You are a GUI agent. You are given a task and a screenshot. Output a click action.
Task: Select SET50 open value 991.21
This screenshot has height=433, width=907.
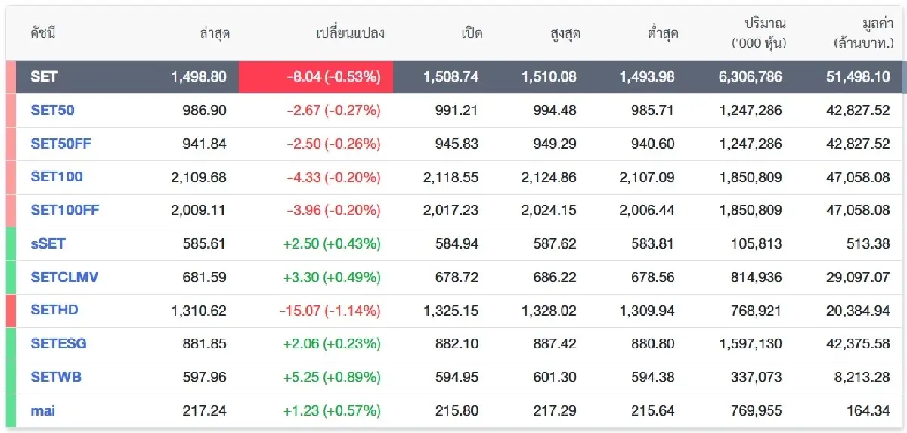click(x=457, y=110)
